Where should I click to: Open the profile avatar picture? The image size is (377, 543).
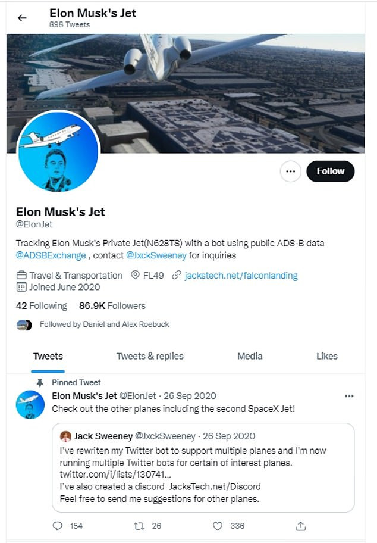[x=58, y=151]
